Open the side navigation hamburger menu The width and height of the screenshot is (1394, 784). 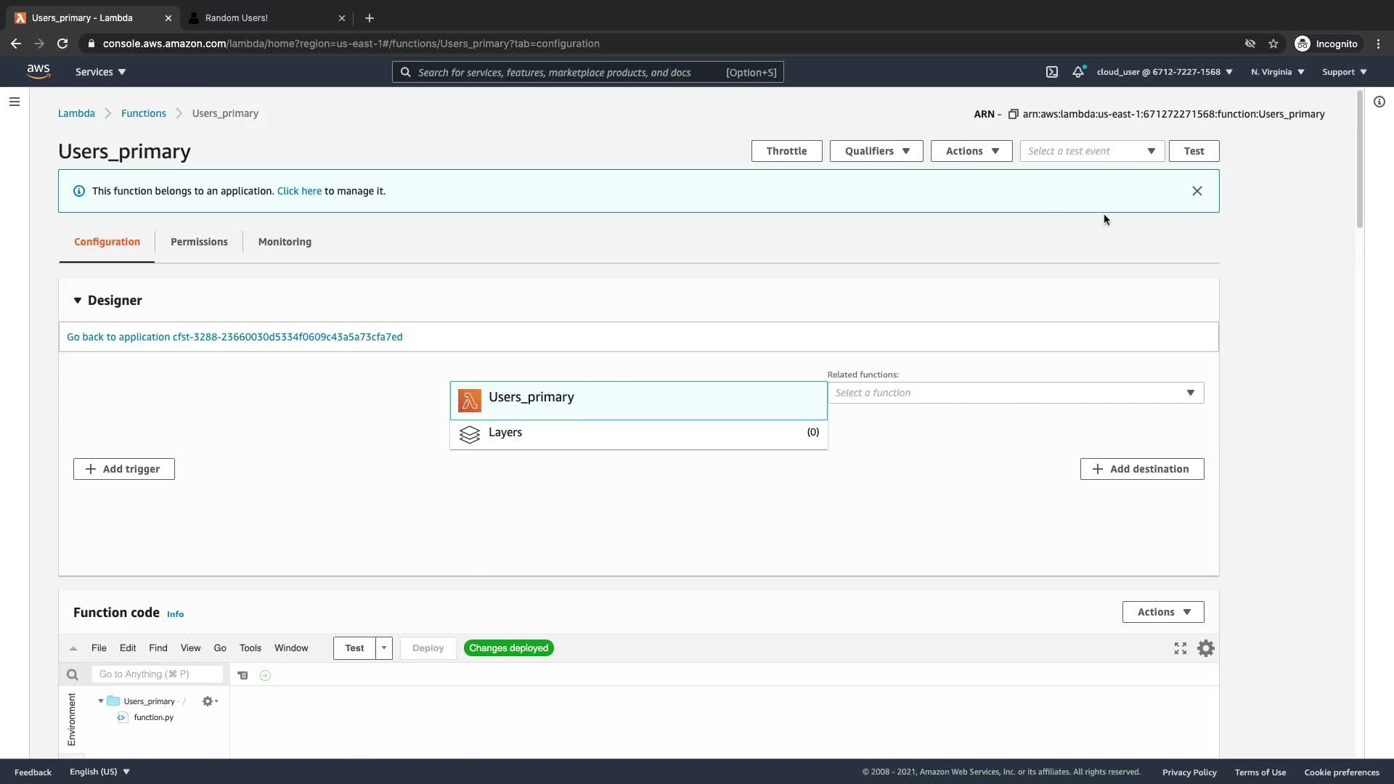click(14, 102)
